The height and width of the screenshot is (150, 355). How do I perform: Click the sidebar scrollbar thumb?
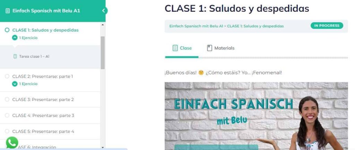pos(103,53)
